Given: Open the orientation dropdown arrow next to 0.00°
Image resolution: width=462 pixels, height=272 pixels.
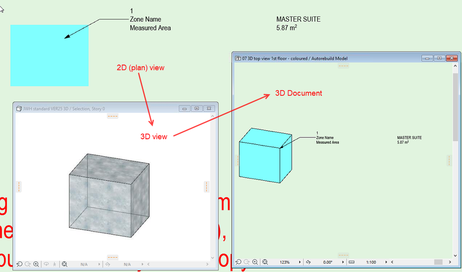Looking at the screenshot, I should tap(343, 262).
